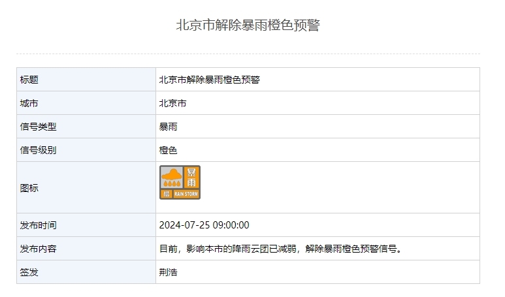
Task: Click the 发布时间 label cell
Action: [86, 225]
